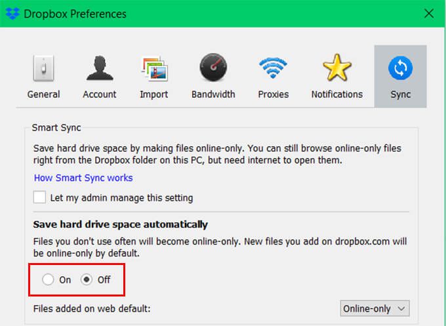Turn on automatic hard drive space saving
The image size is (446, 326).
click(x=48, y=279)
